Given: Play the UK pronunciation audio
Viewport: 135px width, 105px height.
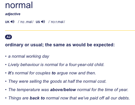Looking at the screenshot, I should [12, 22].
